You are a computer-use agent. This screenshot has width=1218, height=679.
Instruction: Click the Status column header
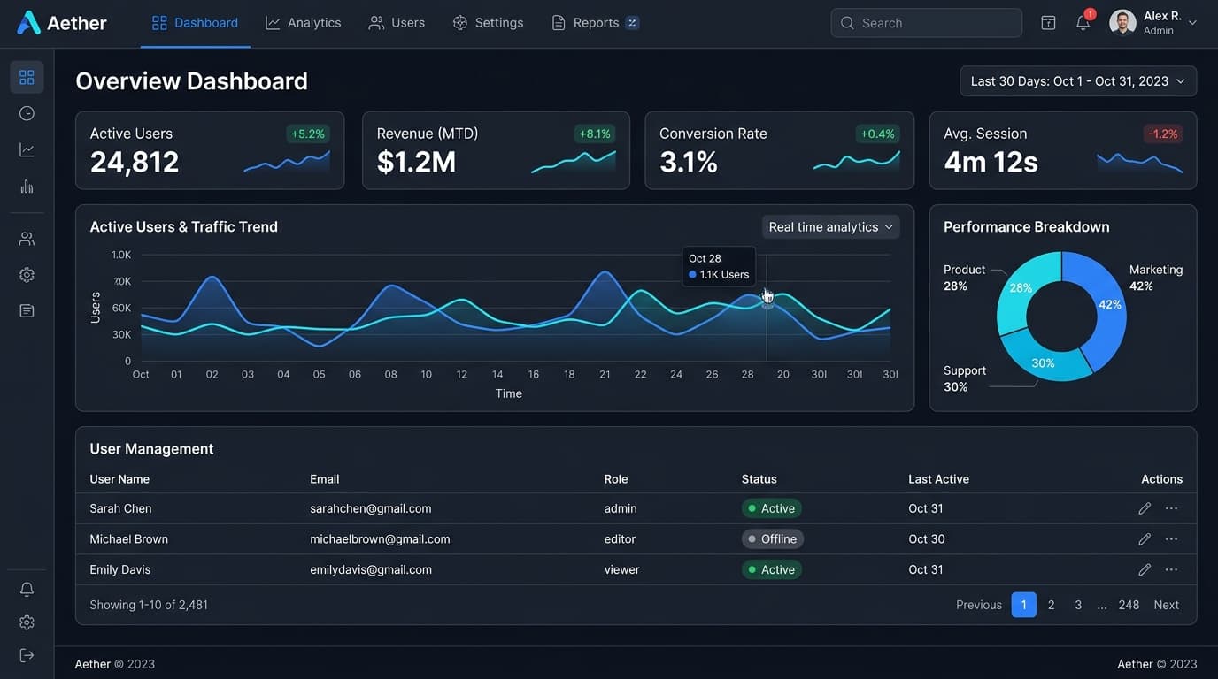[759, 479]
